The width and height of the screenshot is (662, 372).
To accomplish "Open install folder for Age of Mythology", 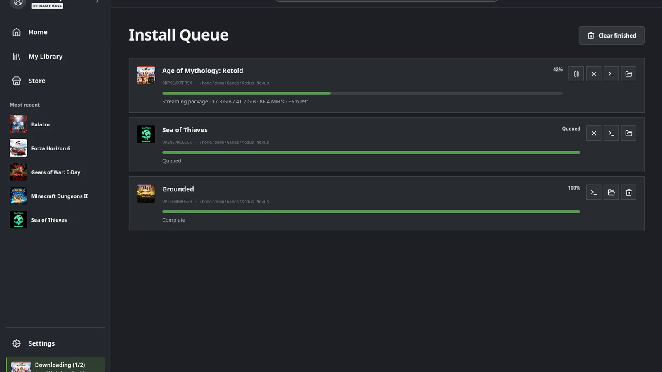I will (628, 74).
